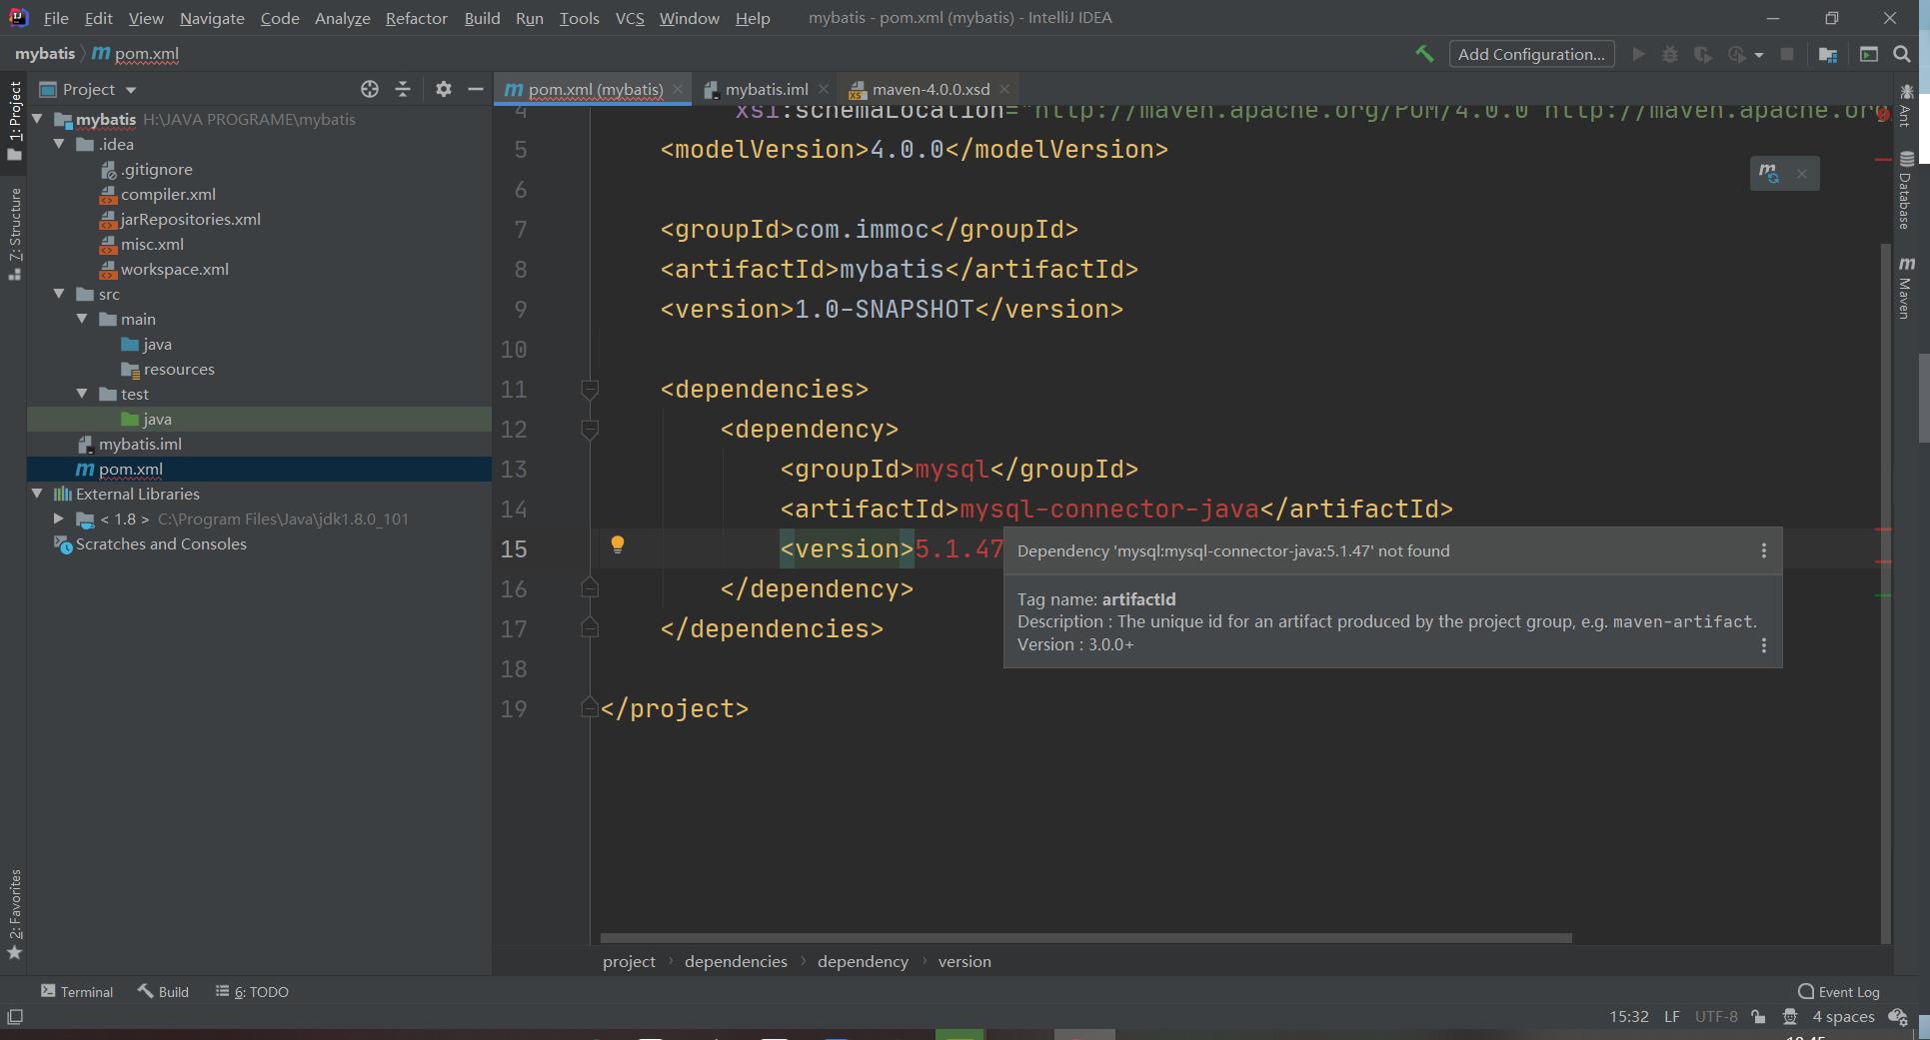This screenshot has width=1930, height=1040.
Task: Collapse External Libraries node
Action: pyautogui.click(x=38, y=494)
